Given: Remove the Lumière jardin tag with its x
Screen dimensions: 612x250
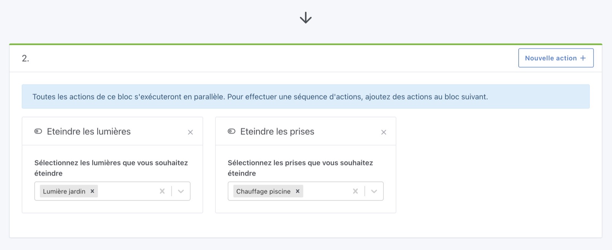Looking at the screenshot, I should [92, 191].
